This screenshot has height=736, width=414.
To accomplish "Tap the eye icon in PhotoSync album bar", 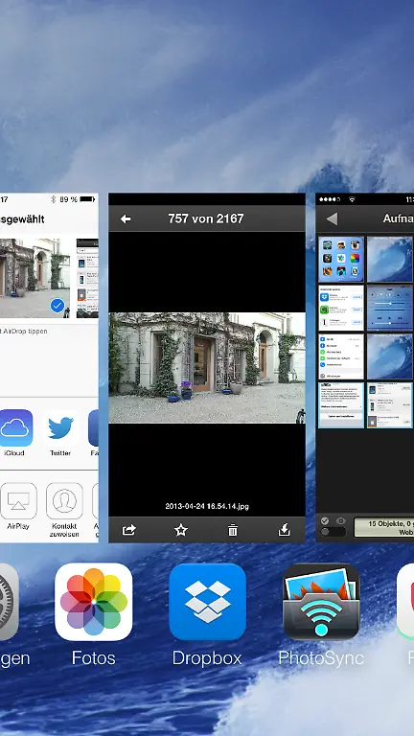I will (x=341, y=520).
